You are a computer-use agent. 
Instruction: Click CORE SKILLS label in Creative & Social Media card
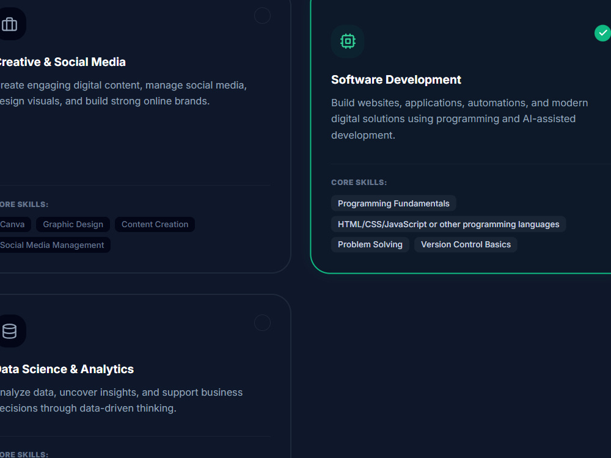pyautogui.click(x=24, y=204)
